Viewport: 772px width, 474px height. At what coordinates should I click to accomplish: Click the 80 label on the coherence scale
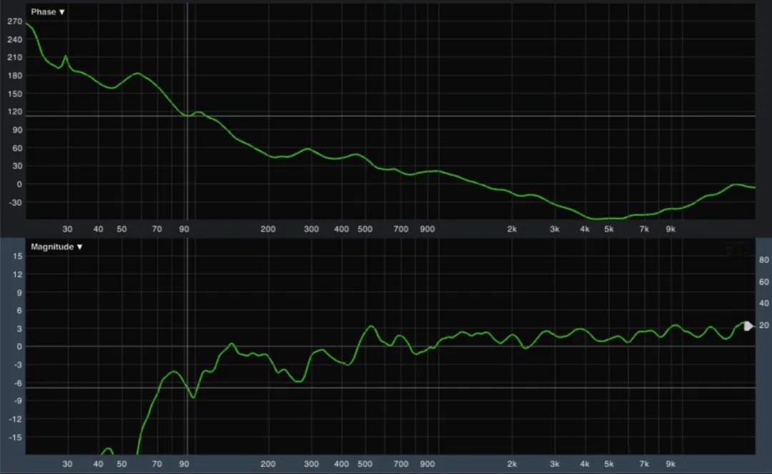pos(763,260)
